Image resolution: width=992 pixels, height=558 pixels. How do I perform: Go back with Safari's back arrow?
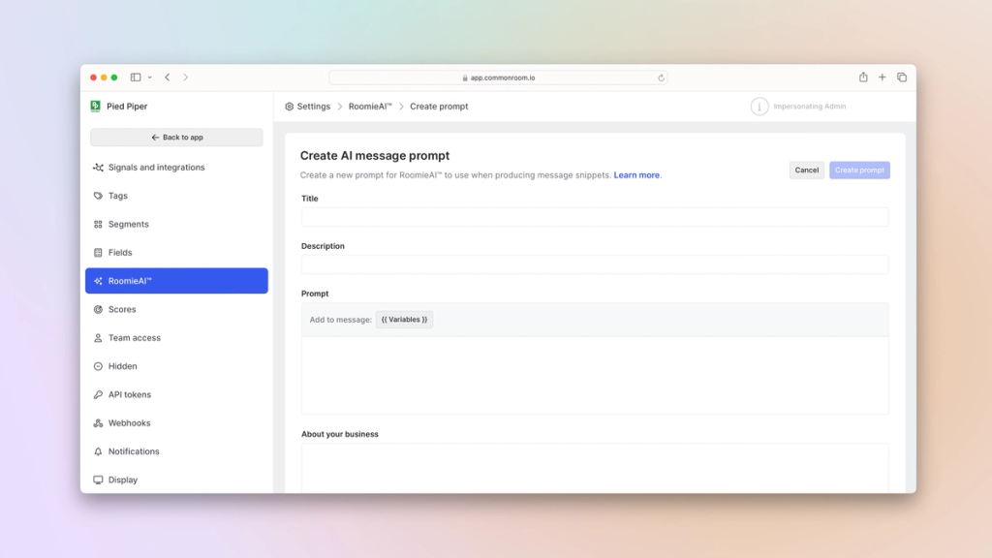(168, 77)
